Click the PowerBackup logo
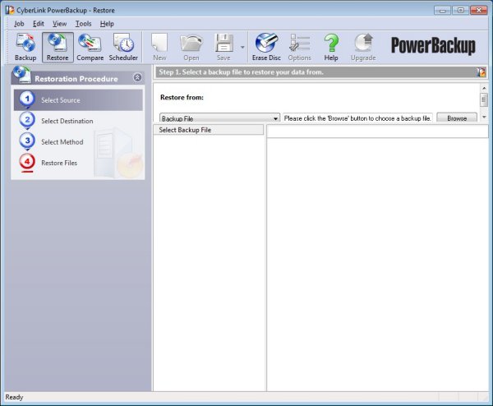 (433, 46)
